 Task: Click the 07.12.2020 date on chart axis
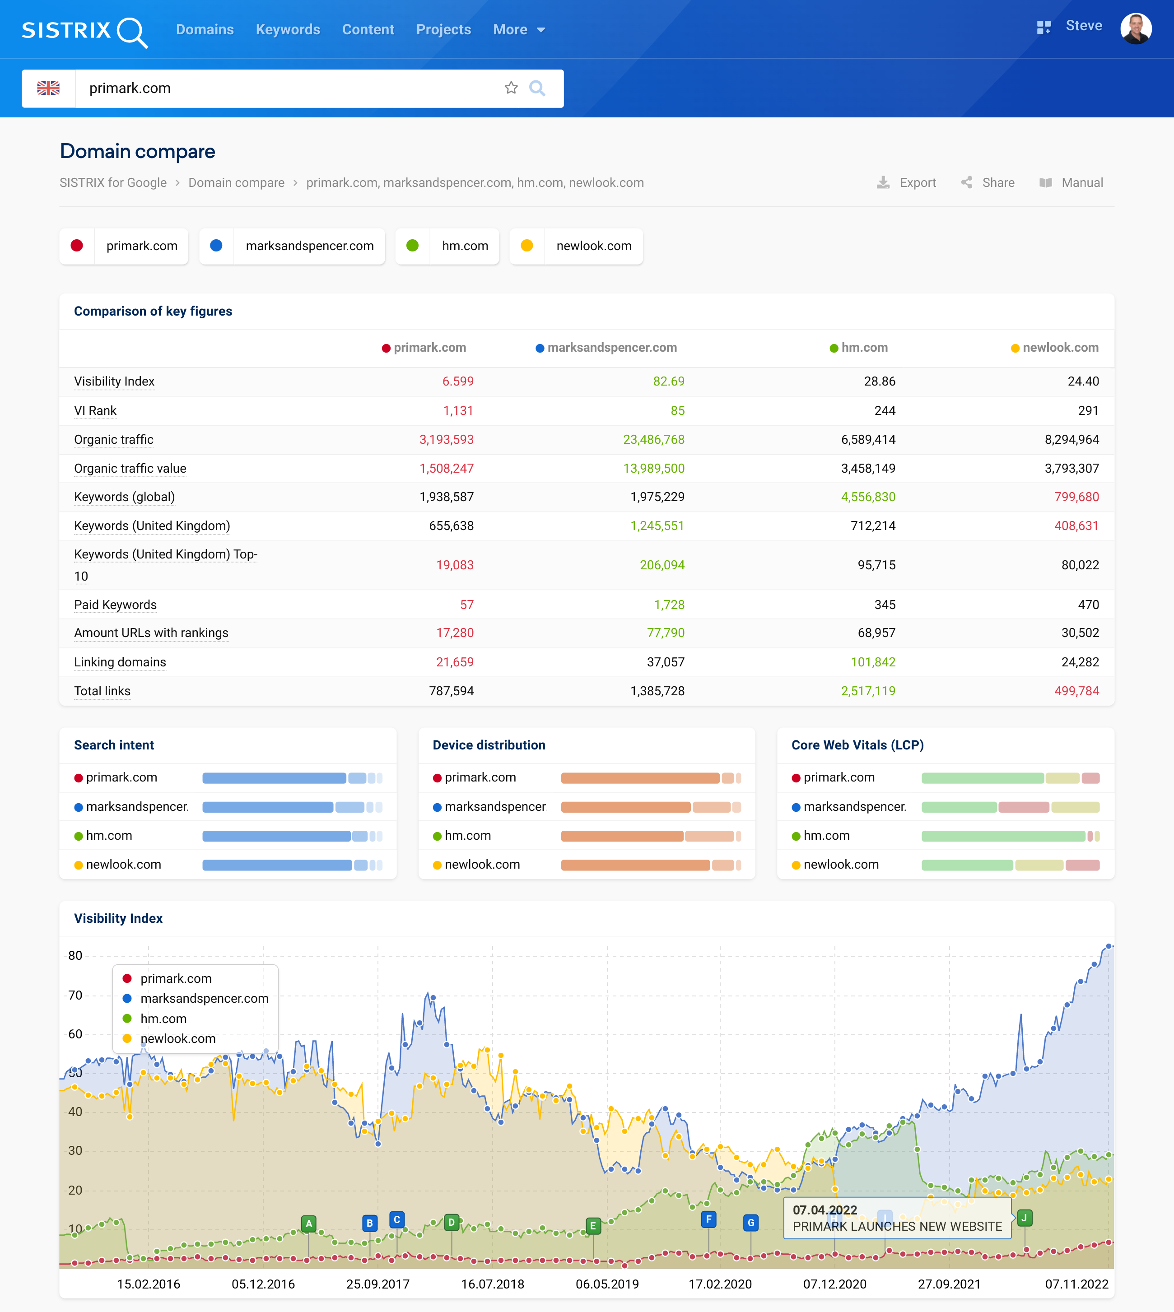[x=834, y=1284]
